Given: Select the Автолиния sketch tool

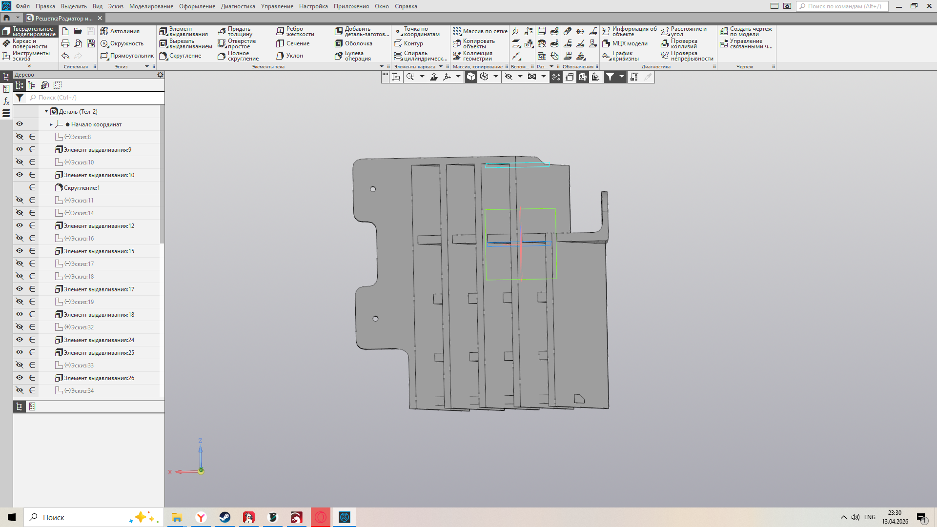Looking at the screenshot, I should (120, 31).
